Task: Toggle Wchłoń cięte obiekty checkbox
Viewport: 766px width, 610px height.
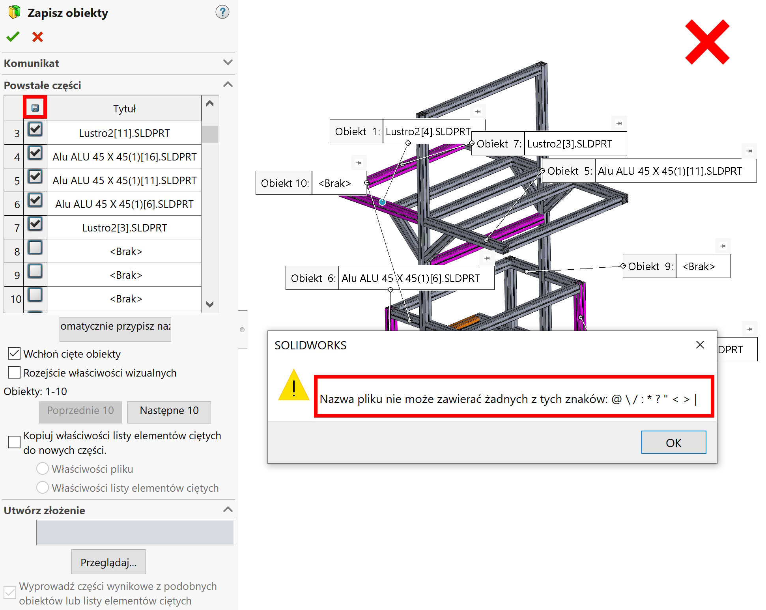Action: point(14,354)
